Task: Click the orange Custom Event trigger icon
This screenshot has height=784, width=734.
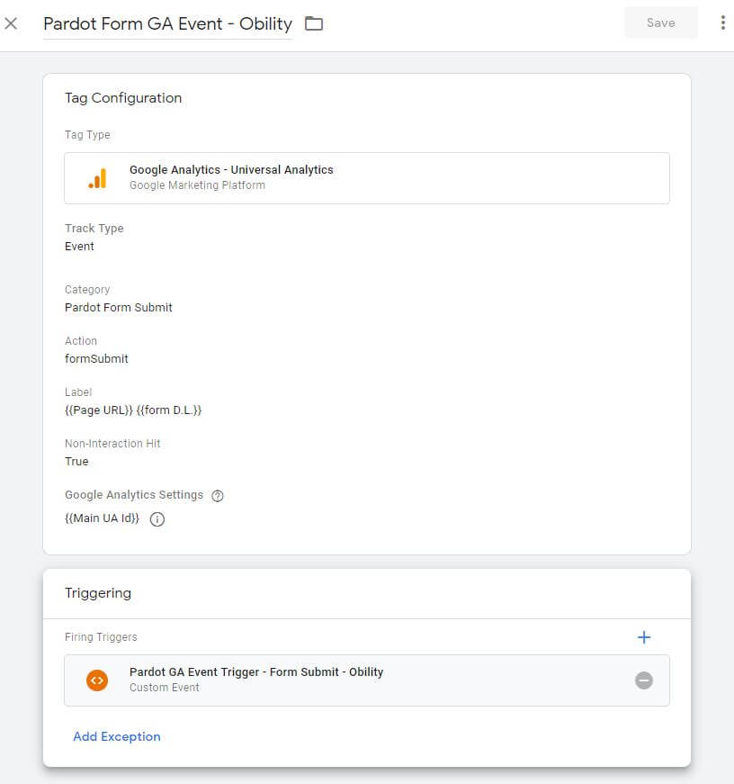Action: (x=97, y=680)
